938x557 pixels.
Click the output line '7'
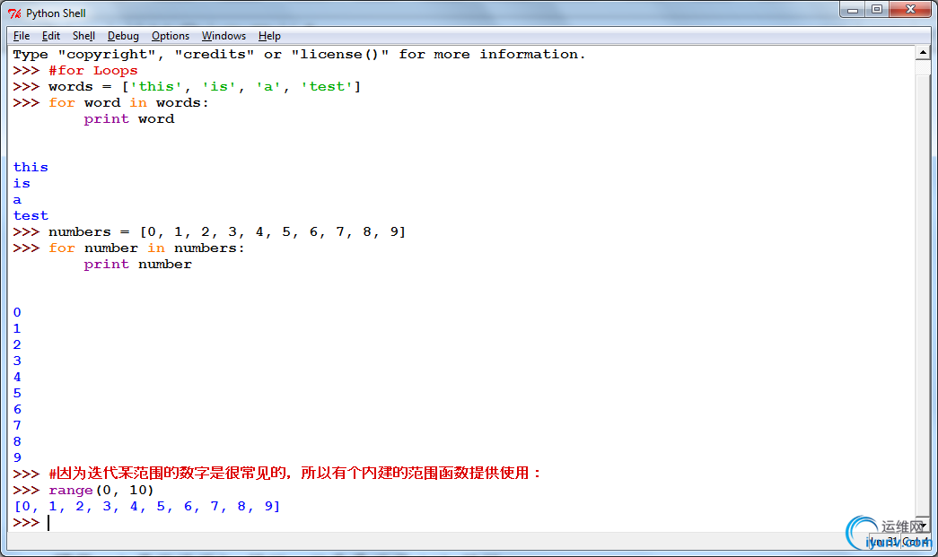pos(17,425)
